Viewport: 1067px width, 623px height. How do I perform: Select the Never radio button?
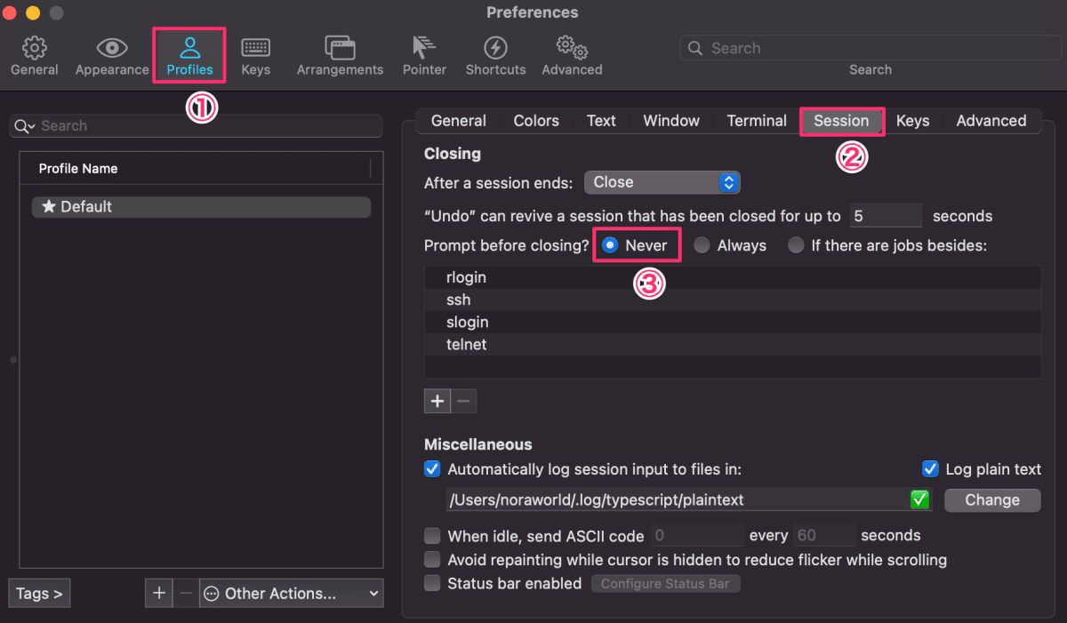tap(610, 245)
